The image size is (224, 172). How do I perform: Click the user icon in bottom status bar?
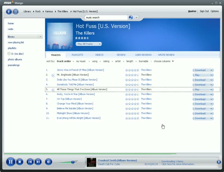(219, 162)
